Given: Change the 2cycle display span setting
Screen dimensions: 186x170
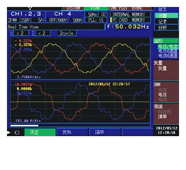Looking at the screenshot, I should (67, 33).
